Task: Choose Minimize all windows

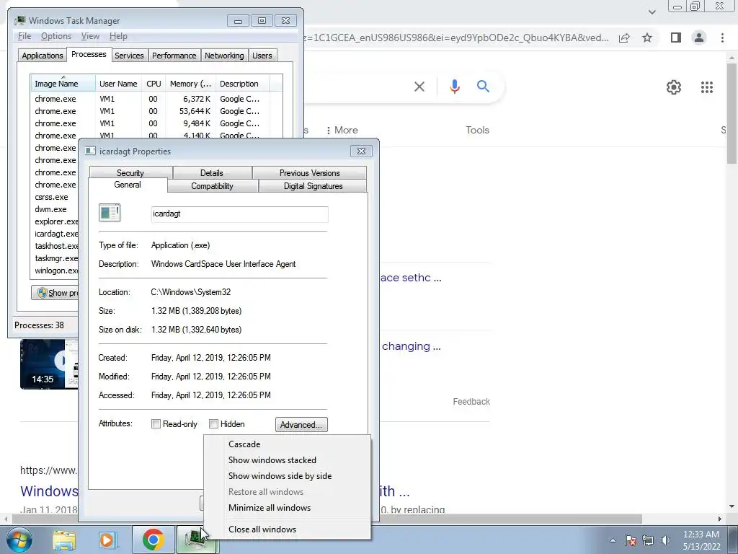Action: click(287, 508)
